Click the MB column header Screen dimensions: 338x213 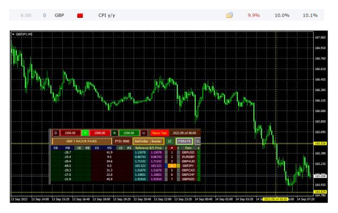click(x=68, y=148)
